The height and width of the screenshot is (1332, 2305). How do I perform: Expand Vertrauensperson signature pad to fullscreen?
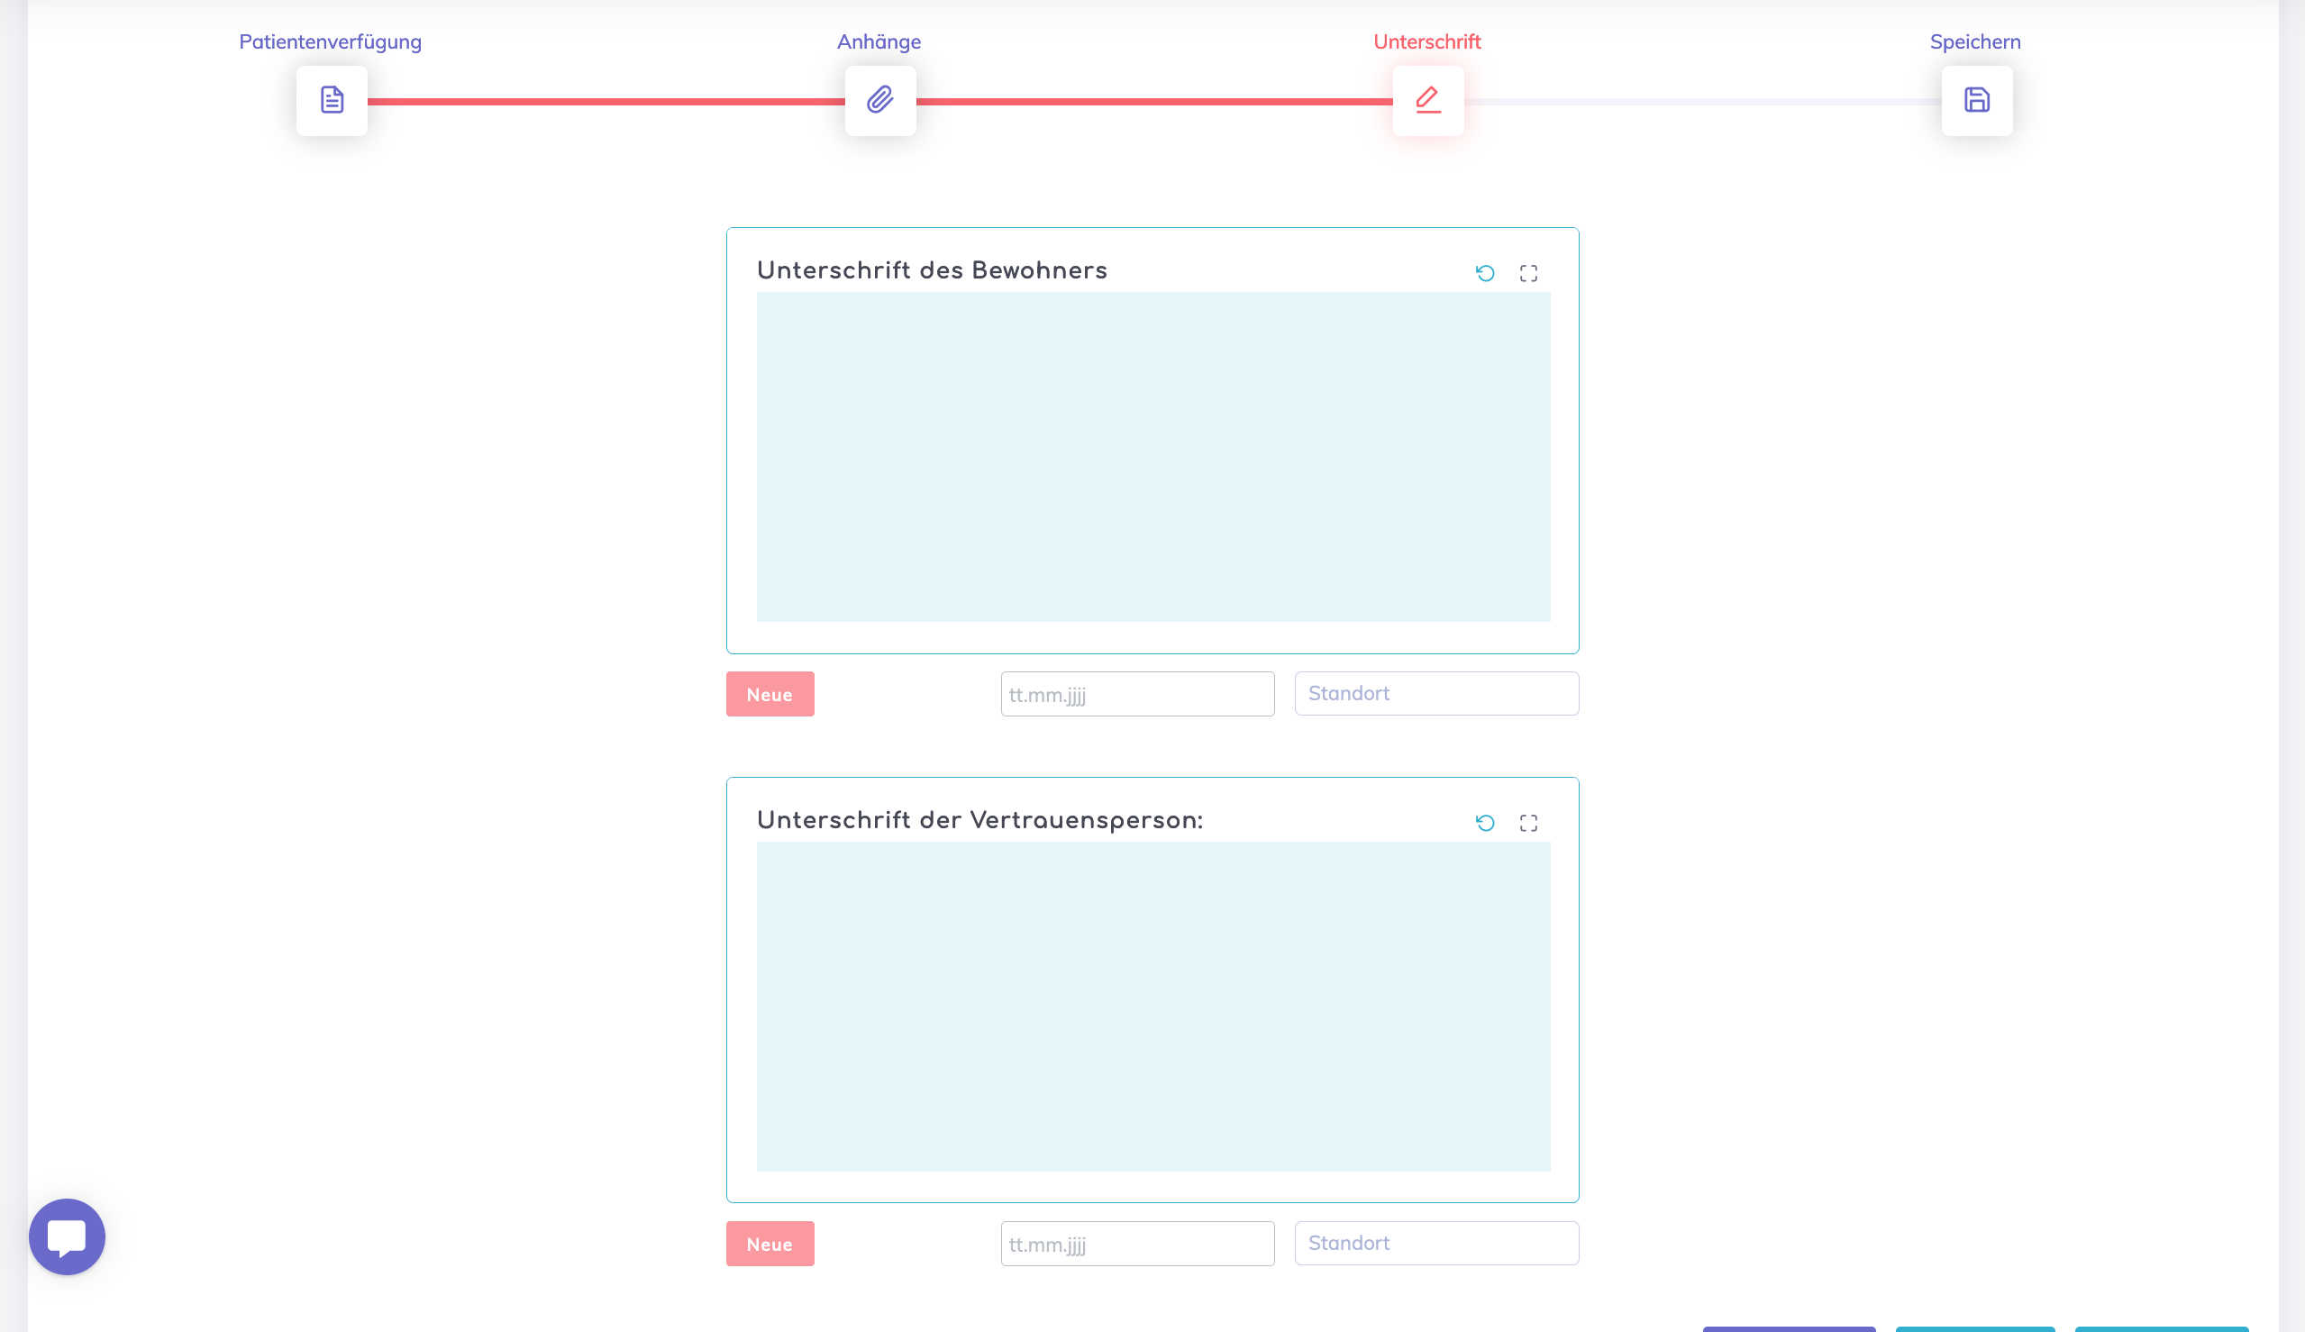(x=1528, y=824)
